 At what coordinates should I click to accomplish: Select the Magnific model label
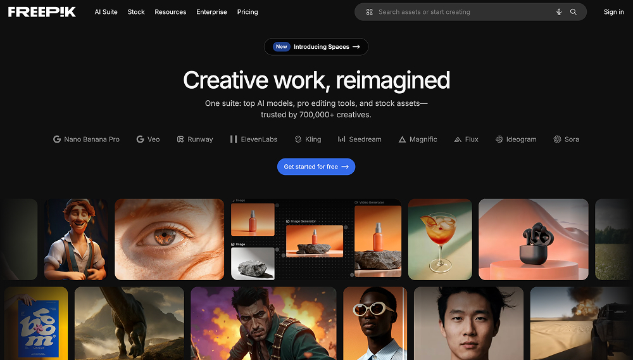tap(423, 139)
